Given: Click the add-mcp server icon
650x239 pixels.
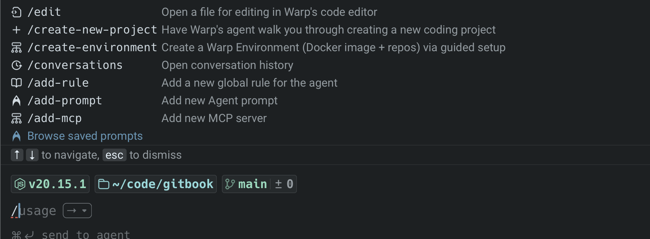Looking at the screenshot, I should pyautogui.click(x=16, y=118).
